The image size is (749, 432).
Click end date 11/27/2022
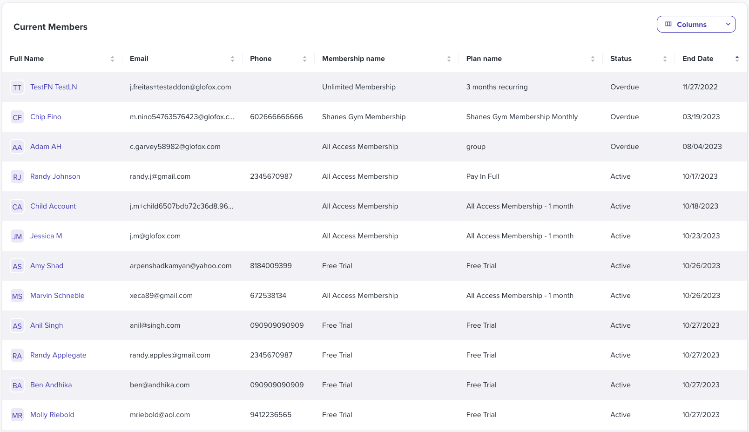point(700,87)
